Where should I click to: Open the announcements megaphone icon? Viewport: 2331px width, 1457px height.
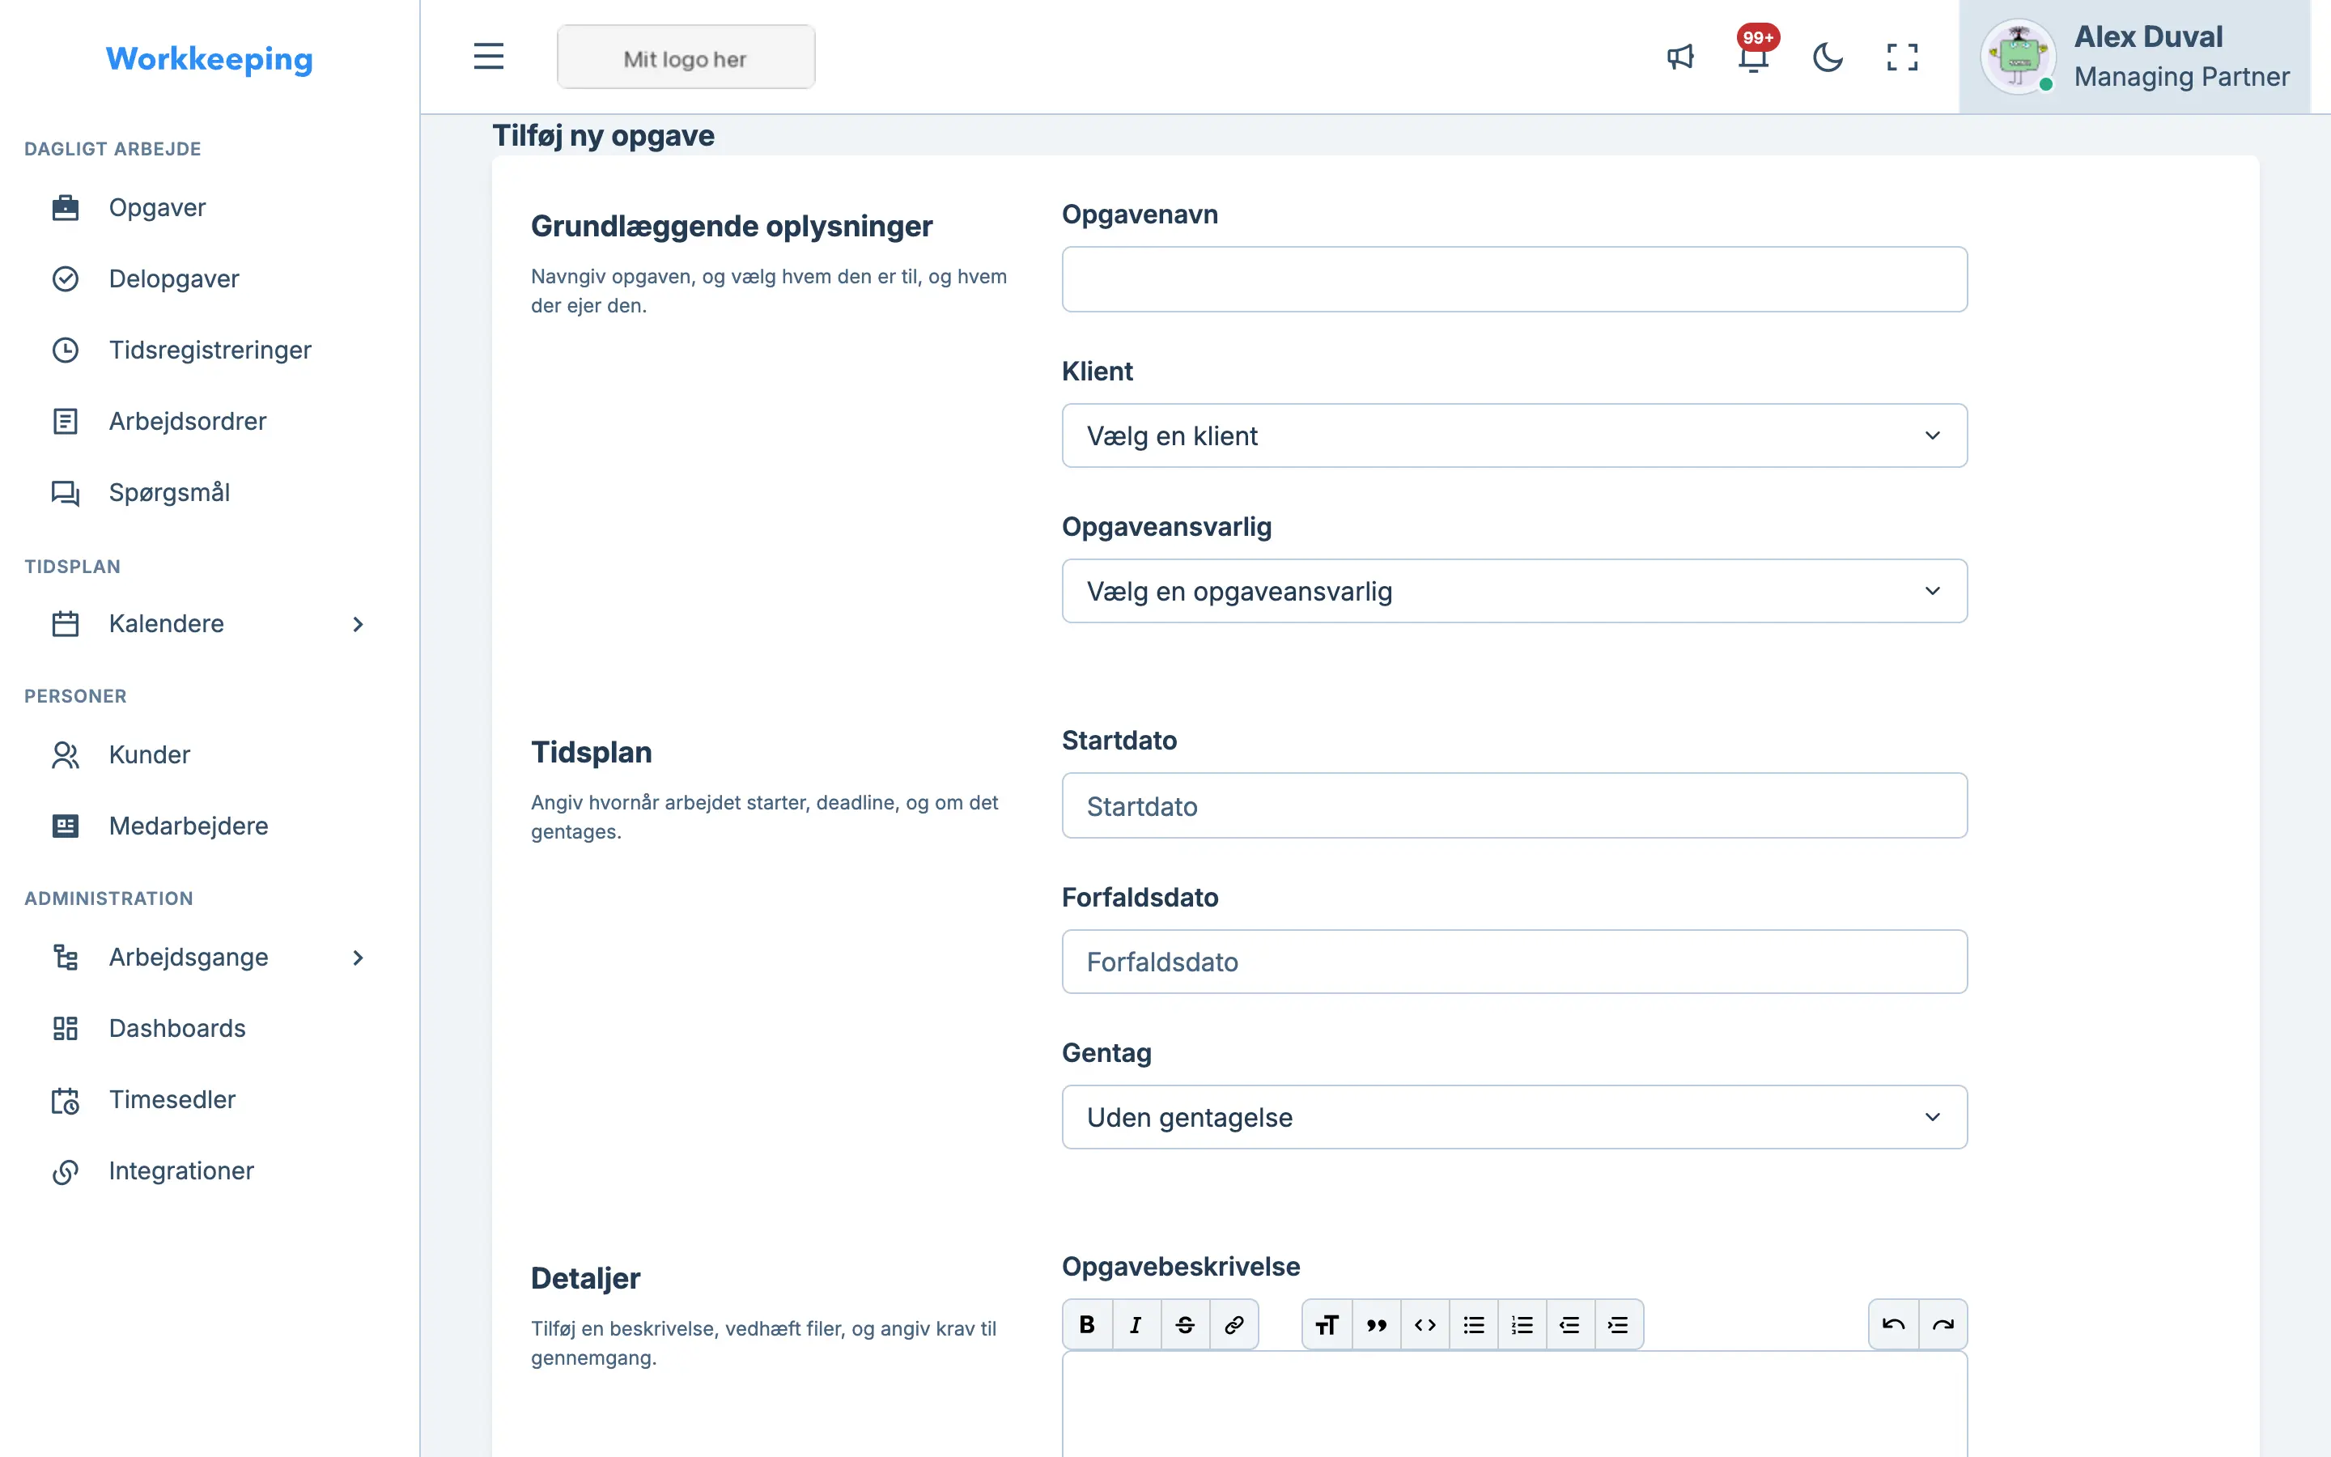(1681, 57)
